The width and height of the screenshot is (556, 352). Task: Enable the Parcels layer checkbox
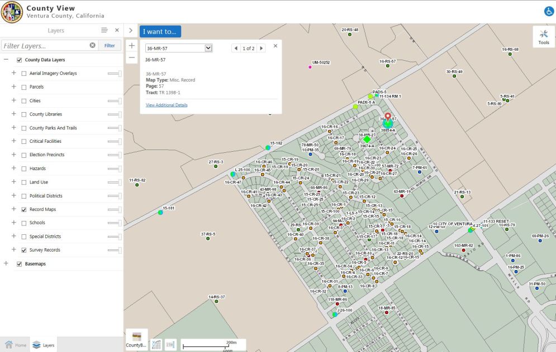point(23,87)
